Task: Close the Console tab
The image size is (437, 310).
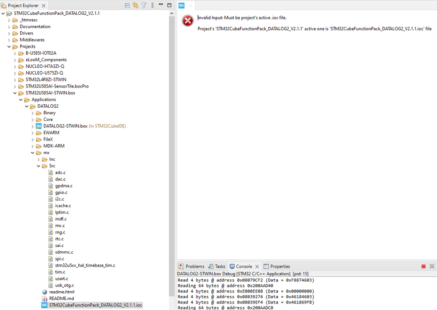Action: click(257, 267)
